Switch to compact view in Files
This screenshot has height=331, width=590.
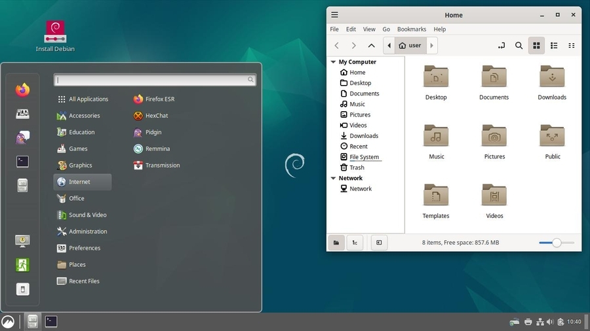(572, 45)
